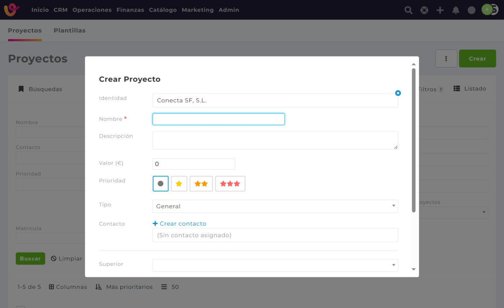The width and height of the screenshot is (504, 308).
Task: Set priority to three red stars
Action: point(230,184)
